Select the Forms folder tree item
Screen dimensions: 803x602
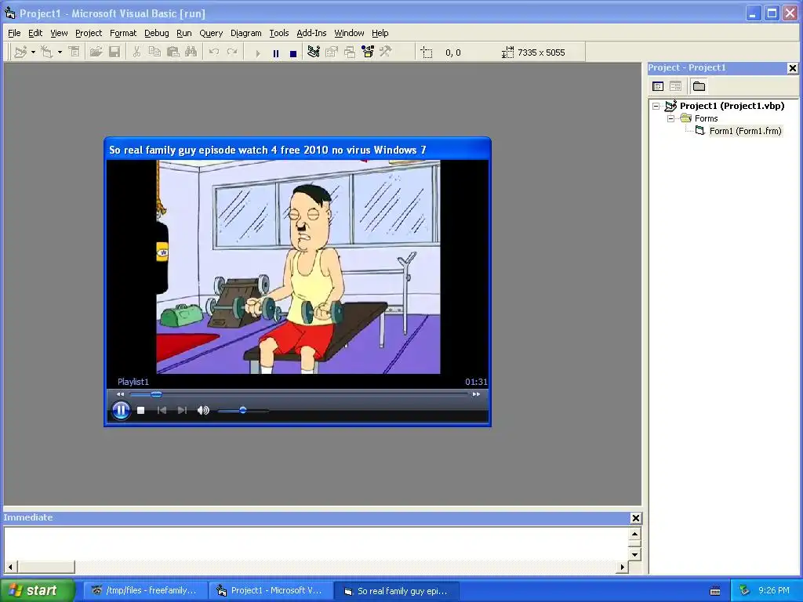pos(707,119)
